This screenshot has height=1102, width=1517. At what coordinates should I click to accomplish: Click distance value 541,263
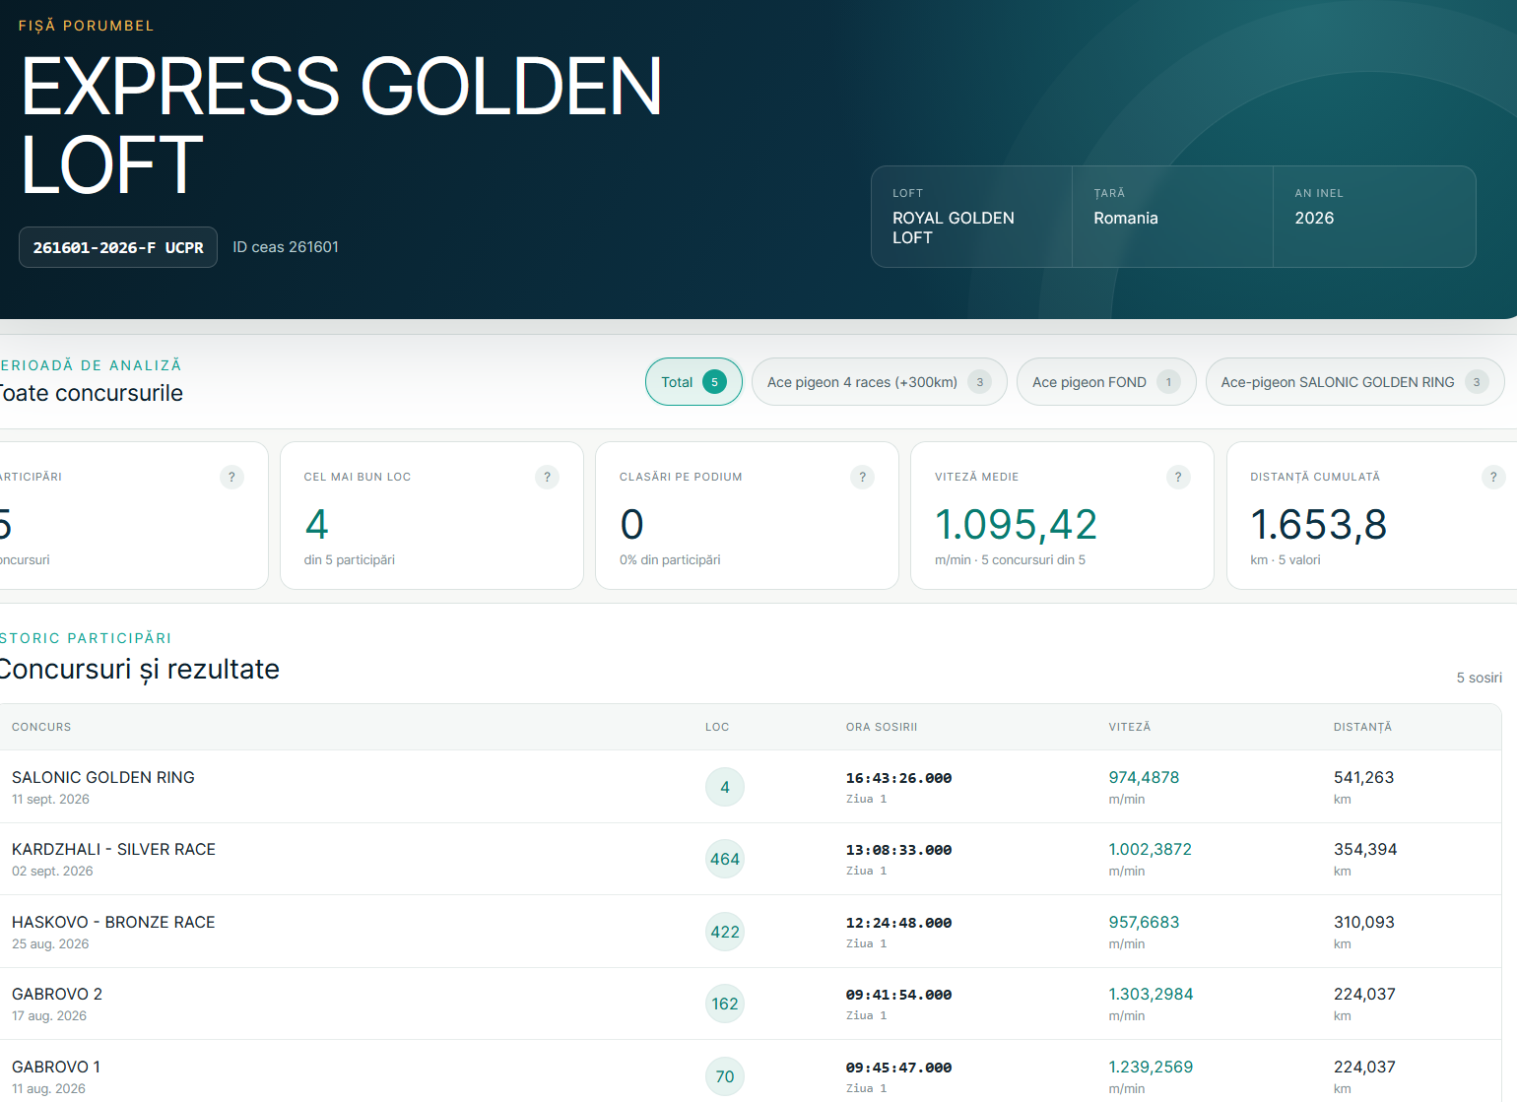(x=1364, y=777)
